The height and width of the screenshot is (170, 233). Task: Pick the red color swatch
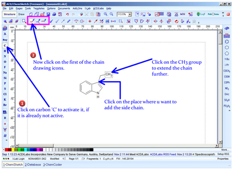[x=7, y=150]
